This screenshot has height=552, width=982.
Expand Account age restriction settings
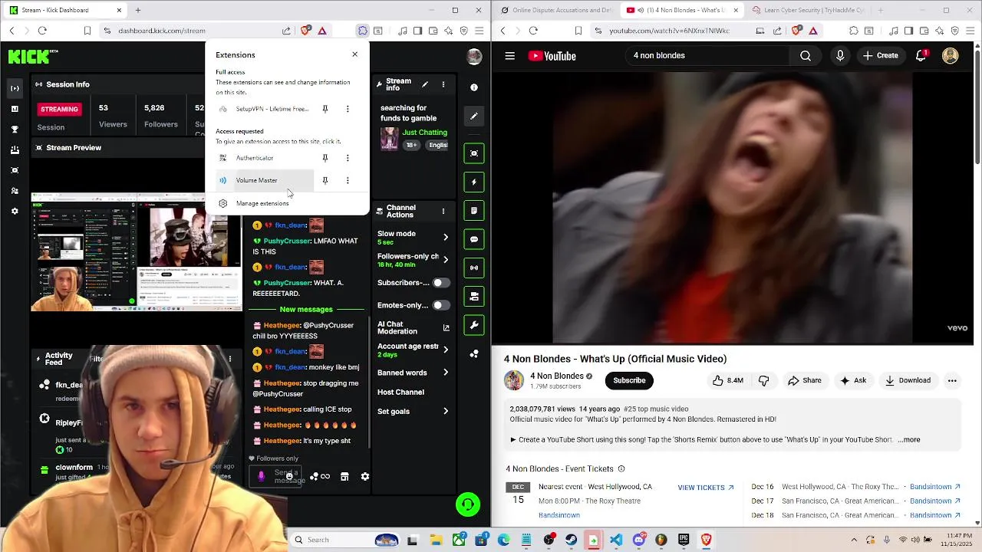pos(446,350)
